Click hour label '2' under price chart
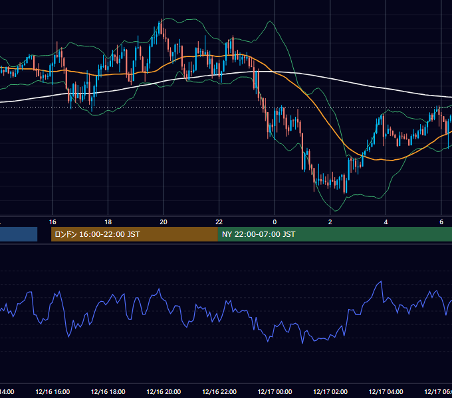The height and width of the screenshot is (398, 452). 330,222
